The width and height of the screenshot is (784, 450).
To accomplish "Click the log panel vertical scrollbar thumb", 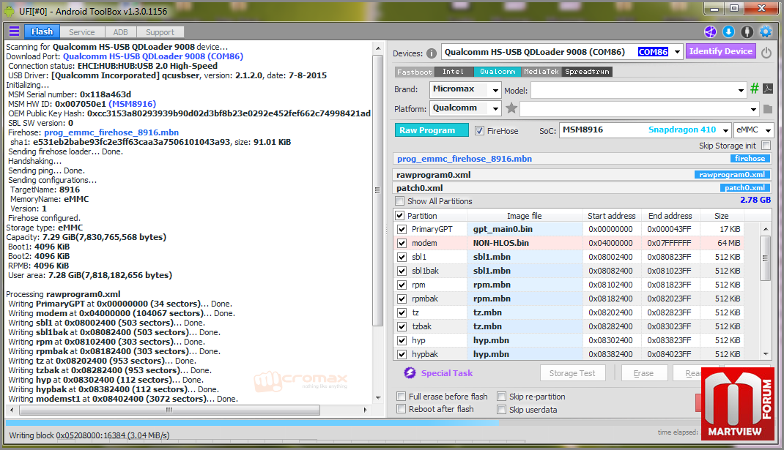I will [378, 190].
